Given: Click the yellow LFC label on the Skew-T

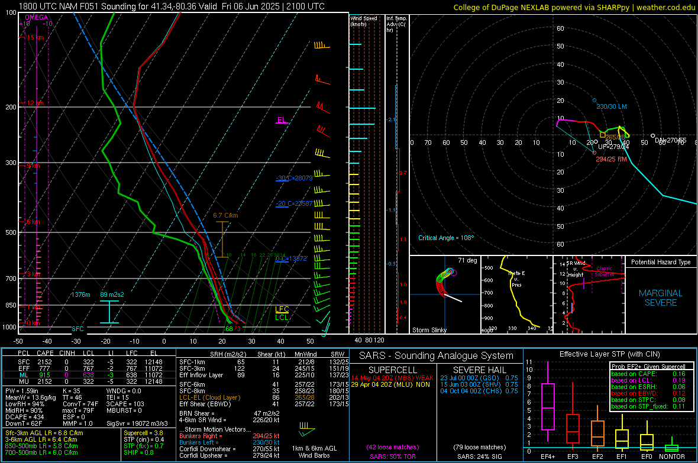Looking at the screenshot, I should 282,309.
